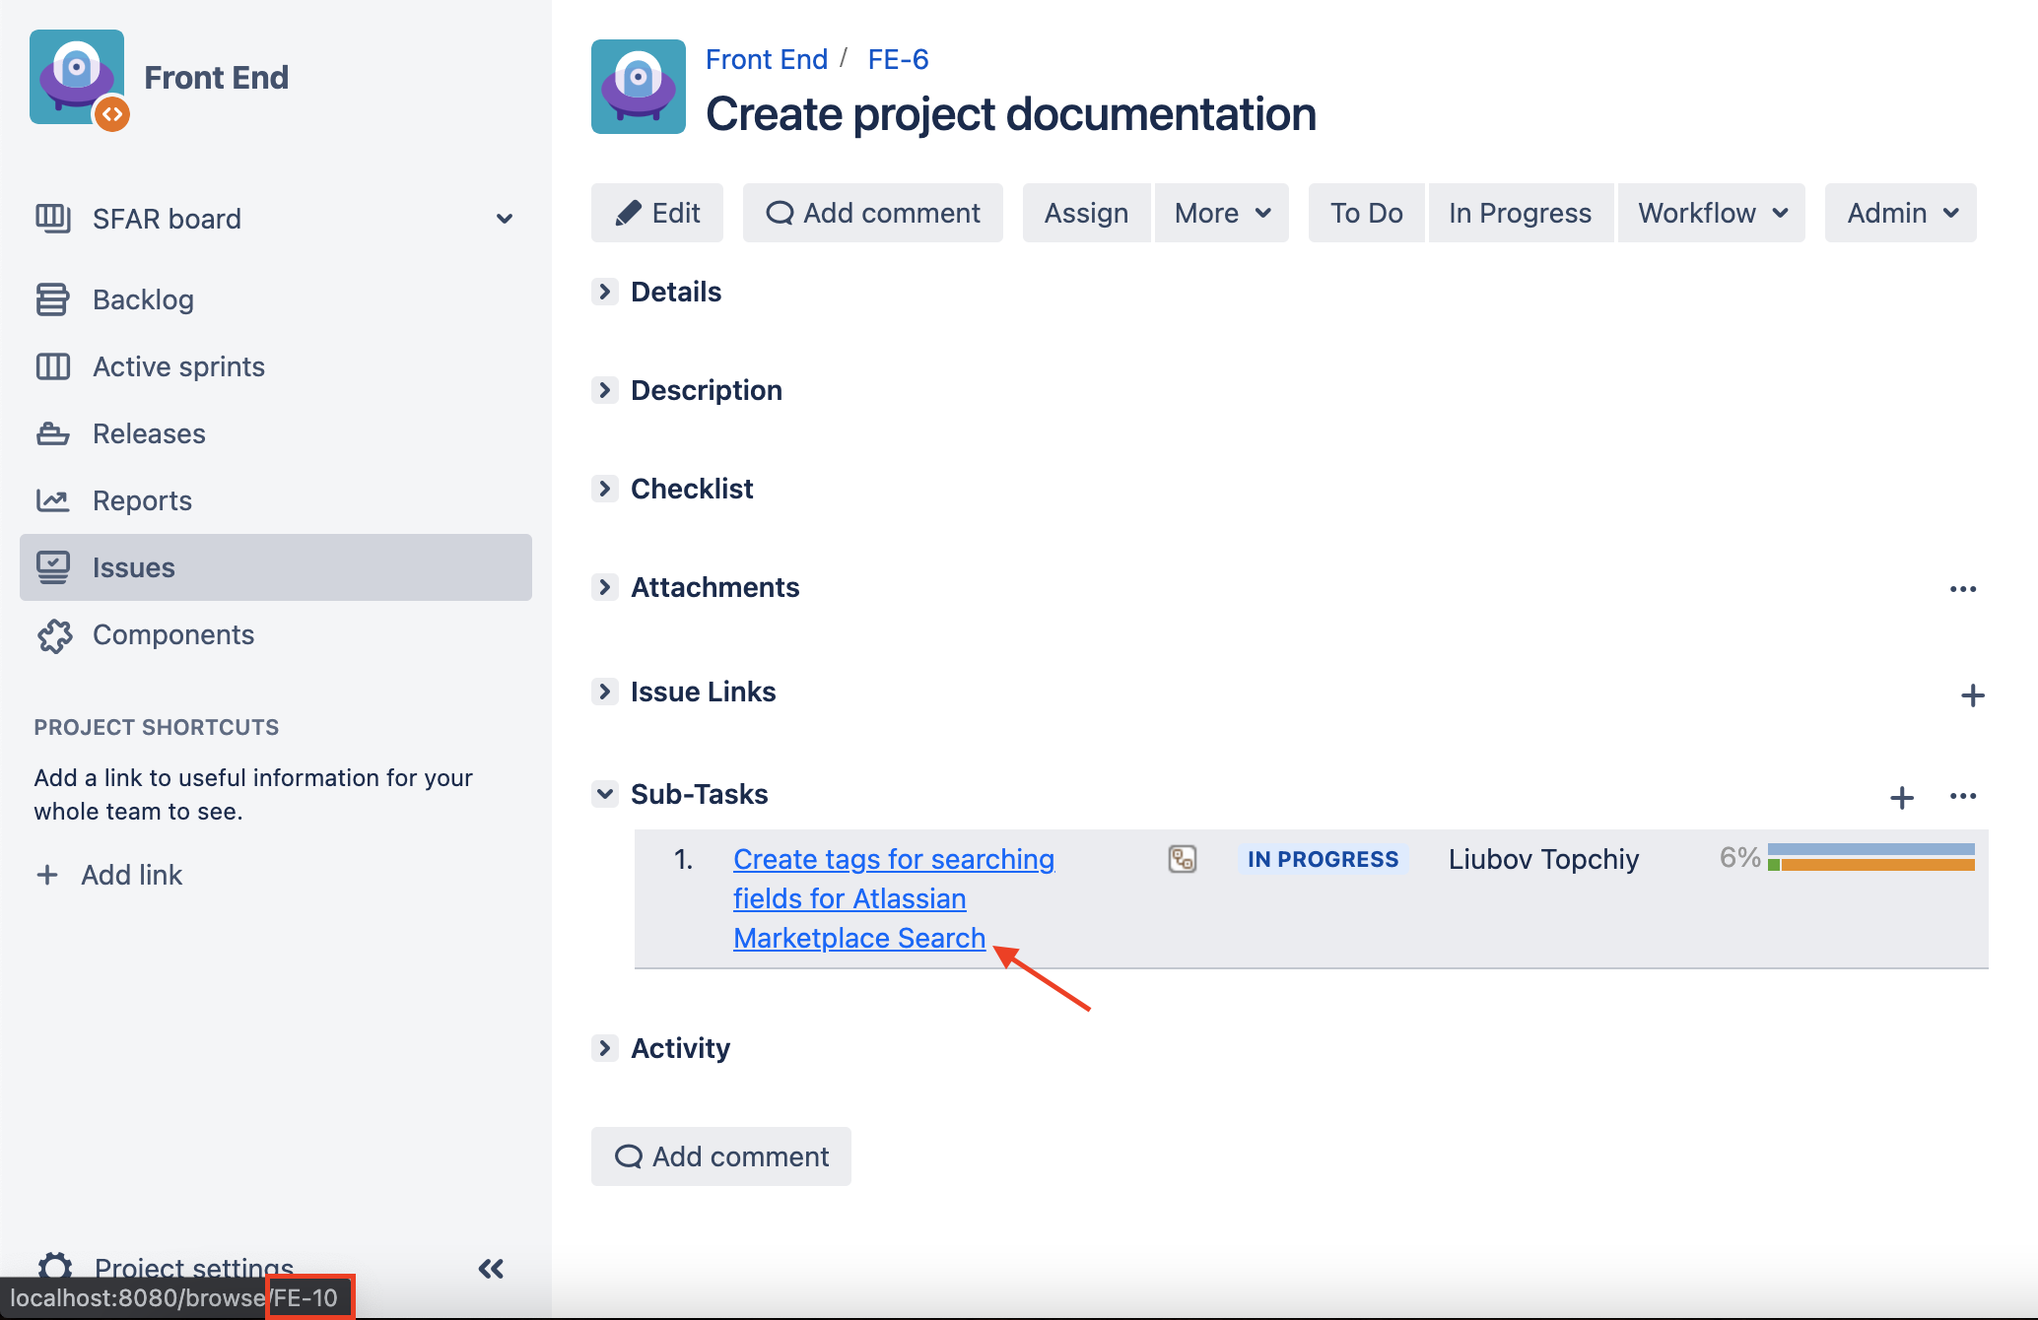Open the Workflow dropdown menu
This screenshot has height=1320, width=2038.
tap(1712, 213)
